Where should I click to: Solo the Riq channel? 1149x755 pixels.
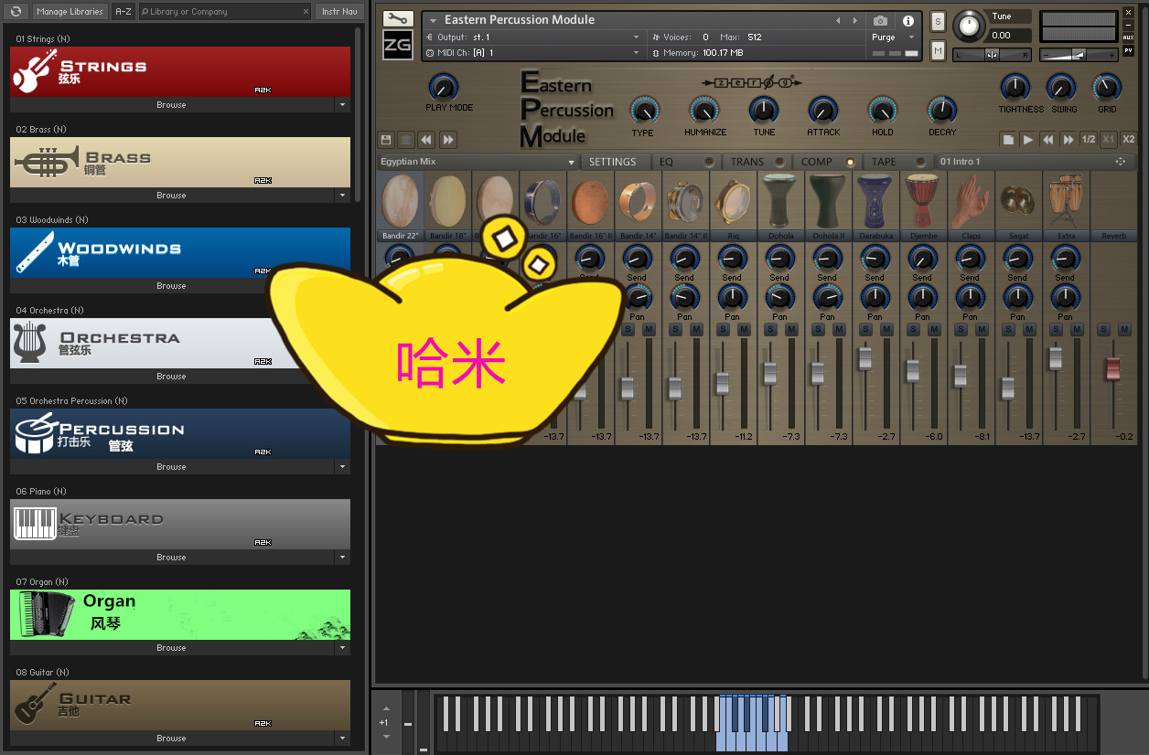click(x=723, y=329)
